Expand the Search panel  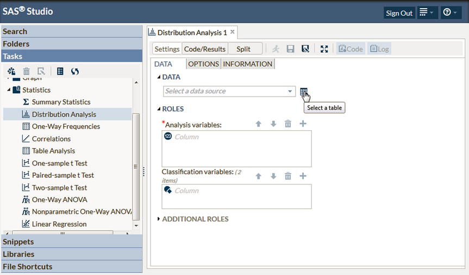click(x=72, y=31)
